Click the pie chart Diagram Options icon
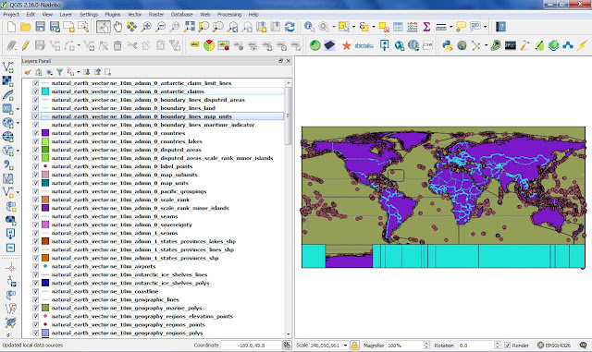592x352 pixels. click(209, 45)
